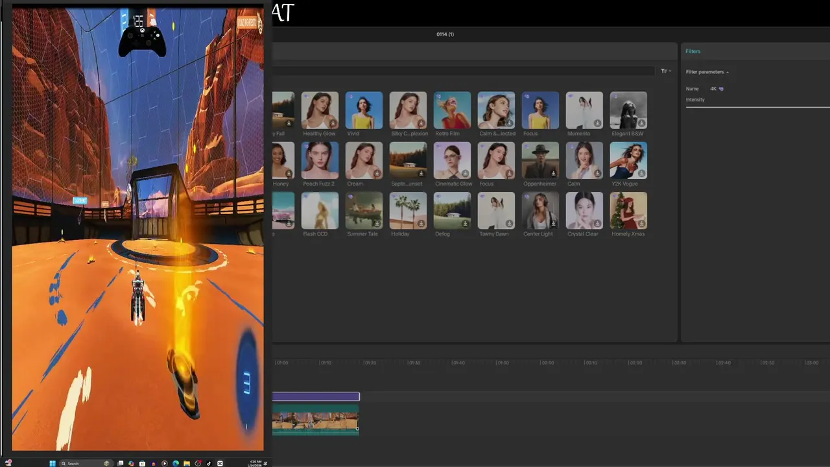Download the Crystal Clear filter
Screen dimensions: 830x467
click(x=597, y=224)
